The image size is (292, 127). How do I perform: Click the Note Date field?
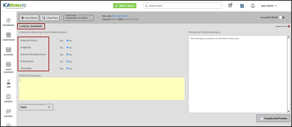coord(79,18)
